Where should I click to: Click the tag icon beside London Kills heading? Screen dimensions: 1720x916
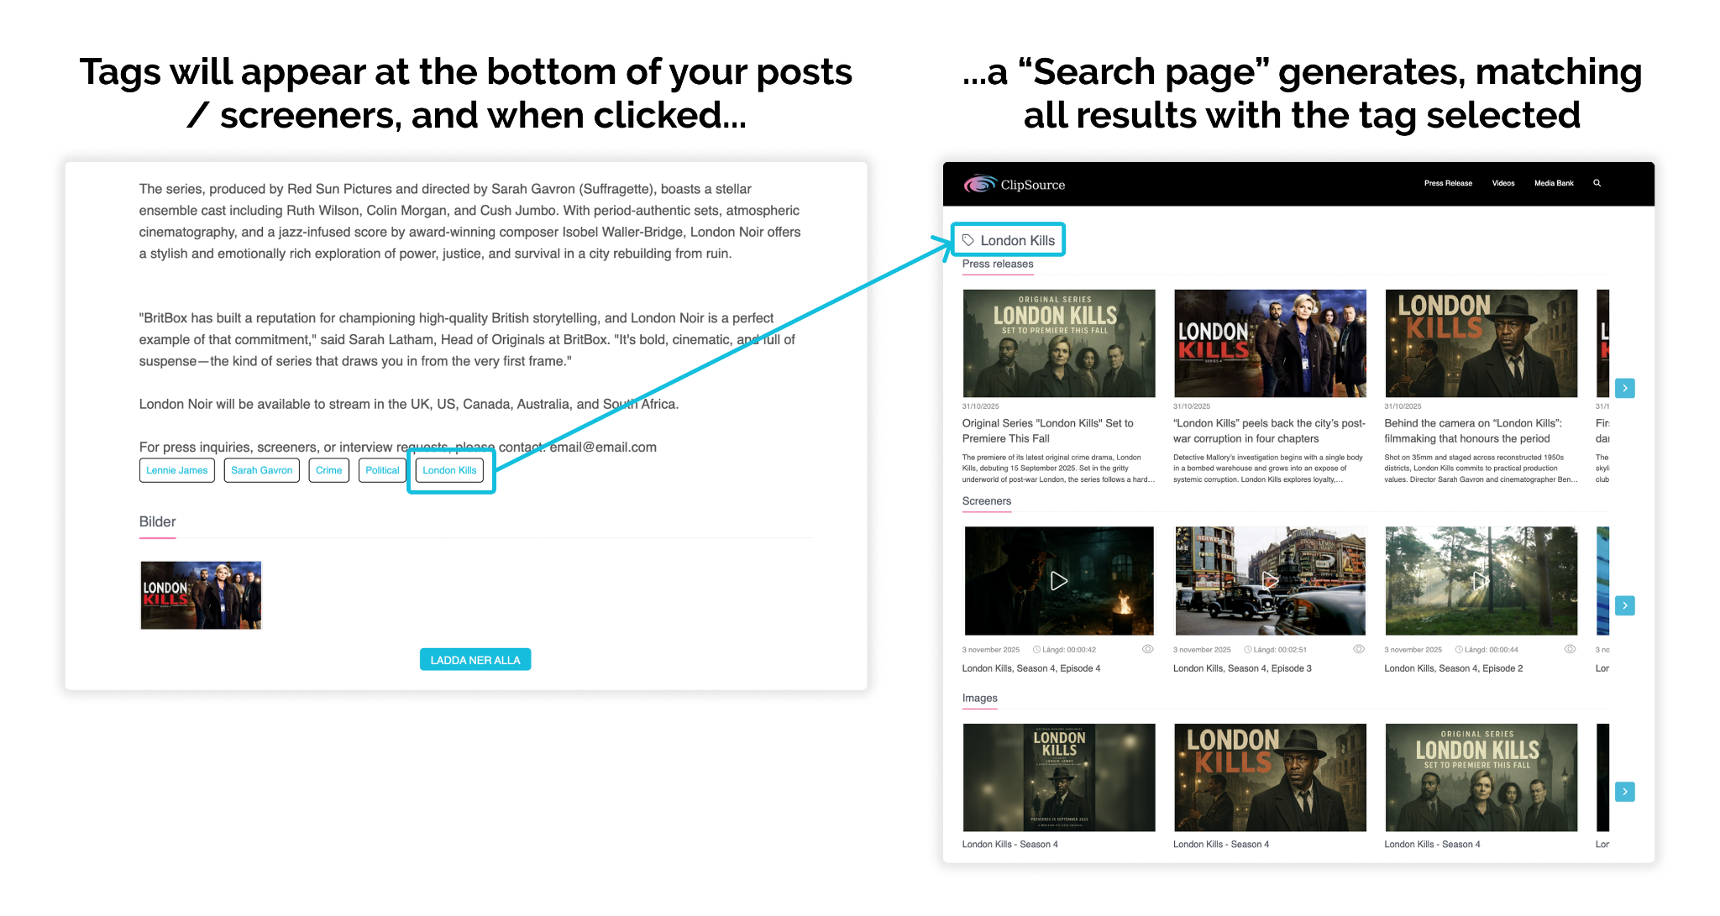tap(968, 240)
